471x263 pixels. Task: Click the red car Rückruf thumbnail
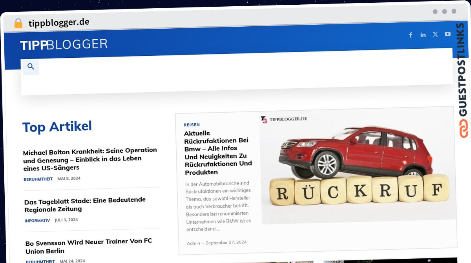point(358,169)
